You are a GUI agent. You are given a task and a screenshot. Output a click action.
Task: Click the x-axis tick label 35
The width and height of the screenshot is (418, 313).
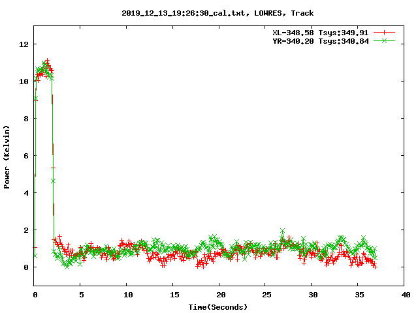(x=359, y=295)
